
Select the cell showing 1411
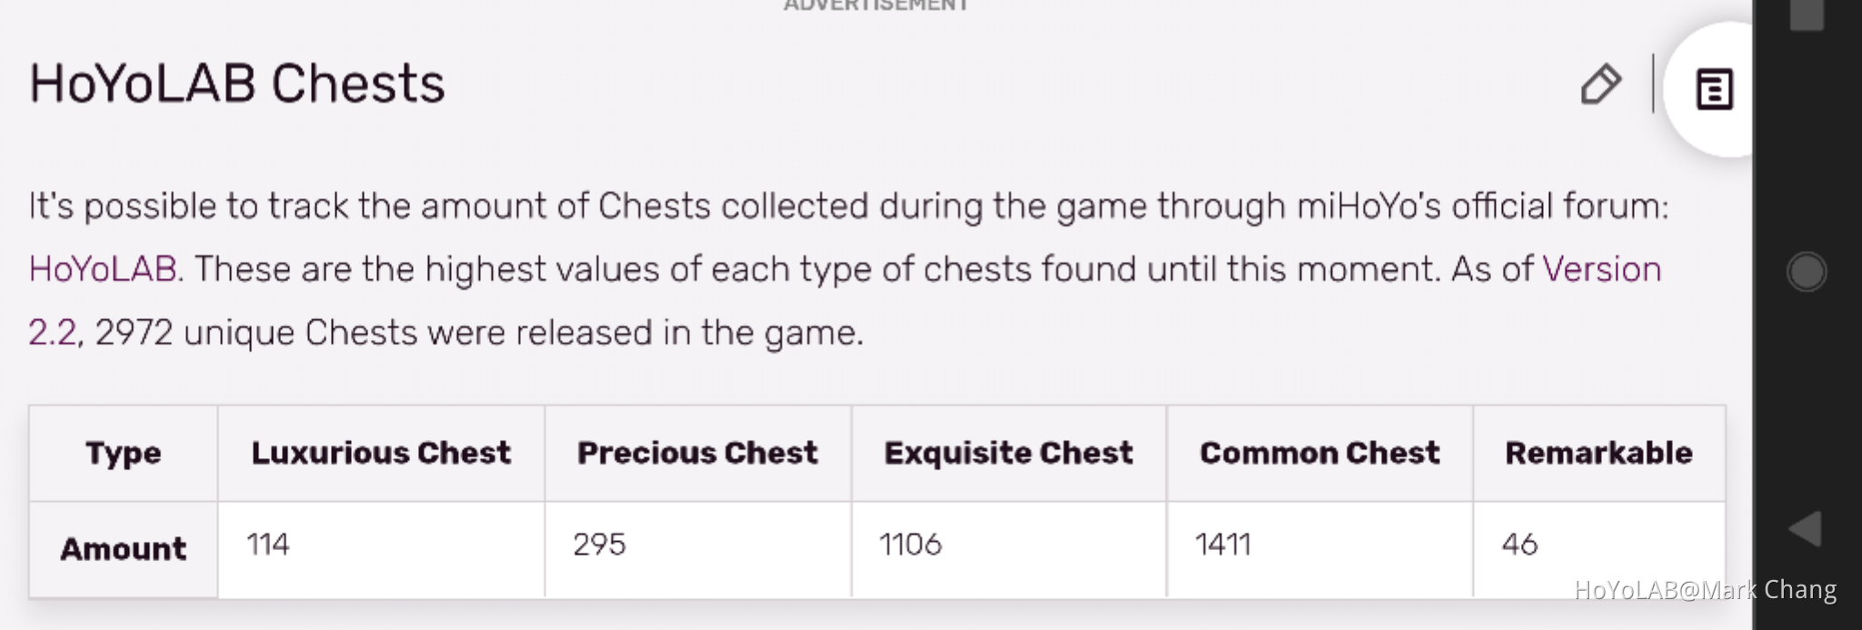(1222, 543)
